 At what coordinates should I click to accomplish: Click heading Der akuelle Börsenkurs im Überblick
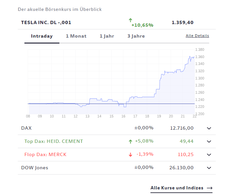(x=60, y=9)
